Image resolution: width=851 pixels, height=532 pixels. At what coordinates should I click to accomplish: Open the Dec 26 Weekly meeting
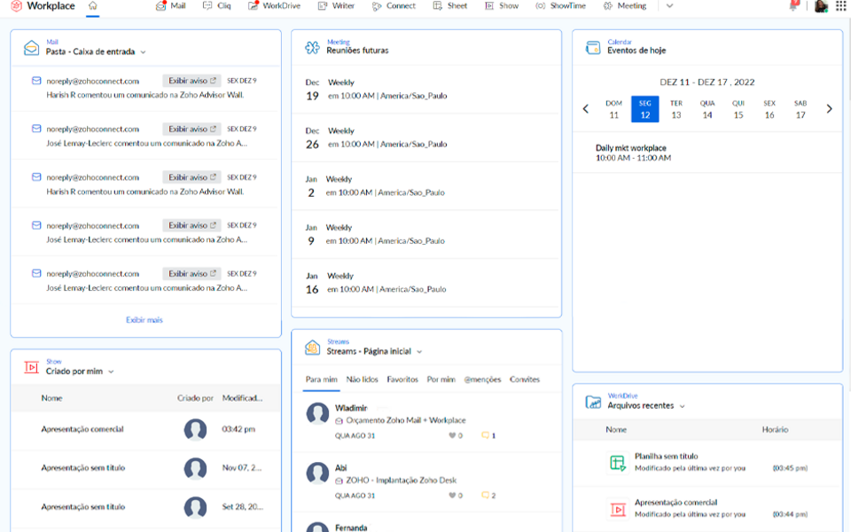coord(425,137)
